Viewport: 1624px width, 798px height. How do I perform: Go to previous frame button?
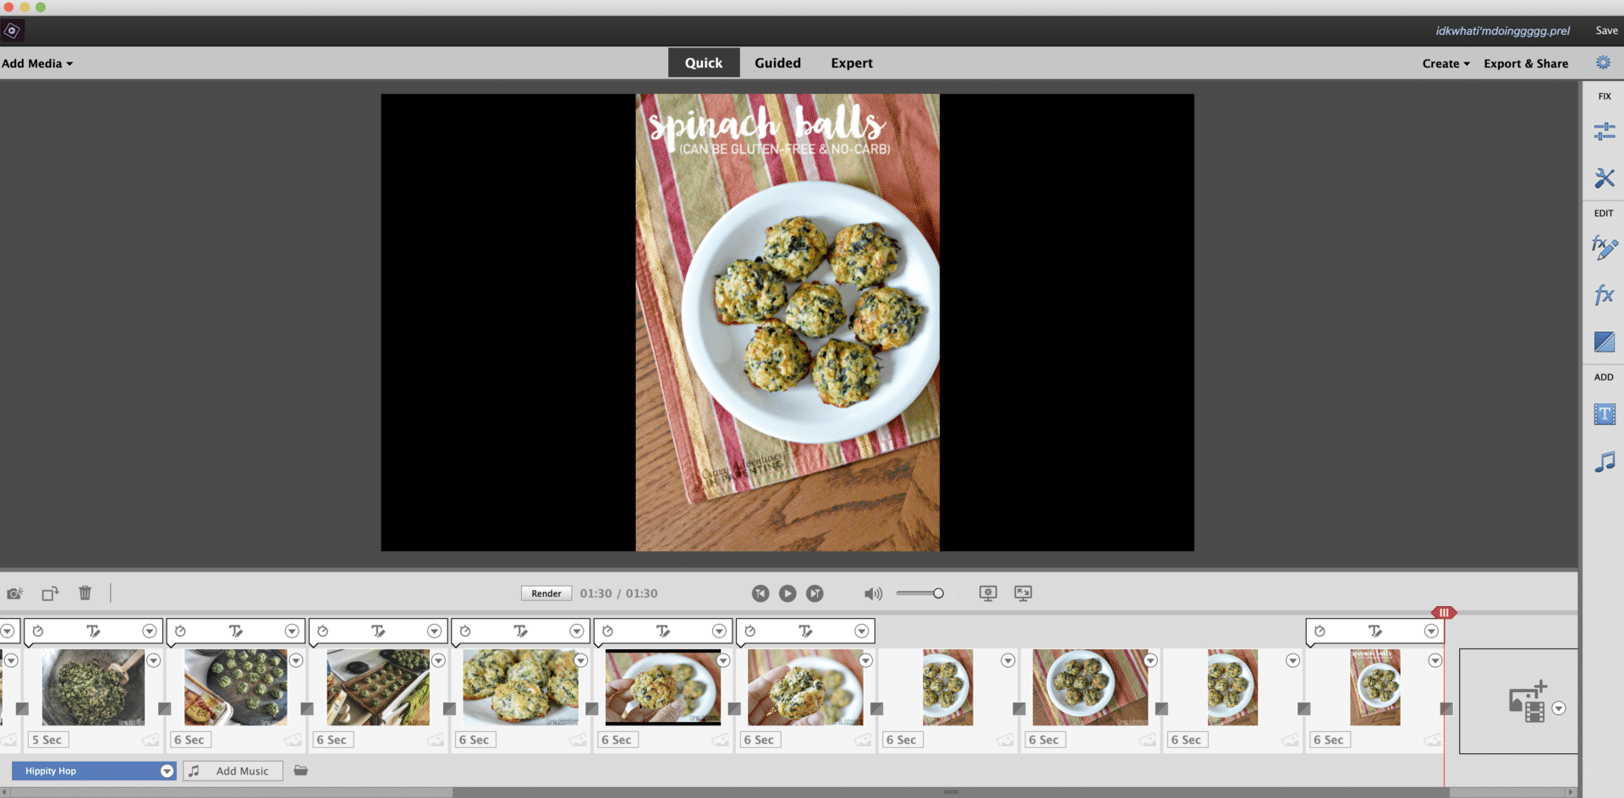click(760, 593)
